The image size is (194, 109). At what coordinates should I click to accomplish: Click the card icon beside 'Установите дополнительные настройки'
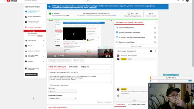(117, 37)
